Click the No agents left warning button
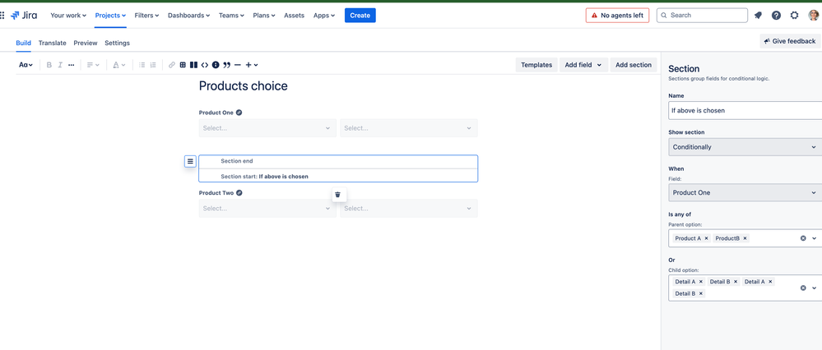The width and height of the screenshot is (822, 350). (618, 15)
